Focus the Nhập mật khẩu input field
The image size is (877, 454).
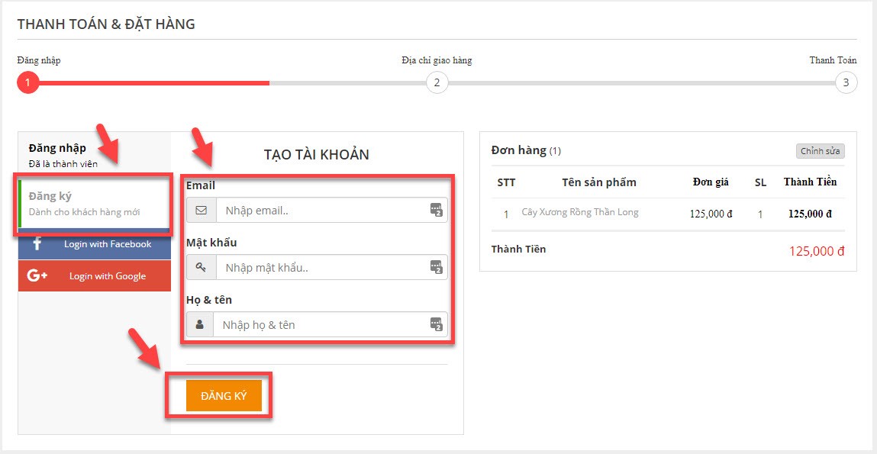[332, 267]
